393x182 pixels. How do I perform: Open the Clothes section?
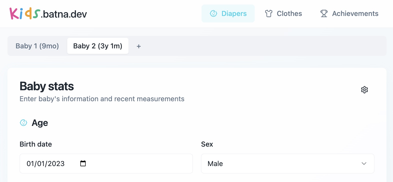[x=283, y=13]
